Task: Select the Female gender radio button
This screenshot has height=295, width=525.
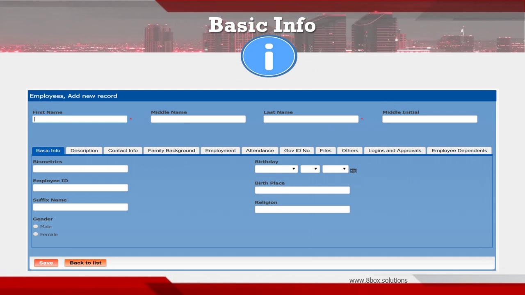Action: [x=36, y=234]
